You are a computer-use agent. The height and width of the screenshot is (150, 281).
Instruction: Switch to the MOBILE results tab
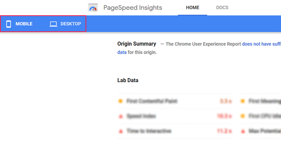pos(19,24)
